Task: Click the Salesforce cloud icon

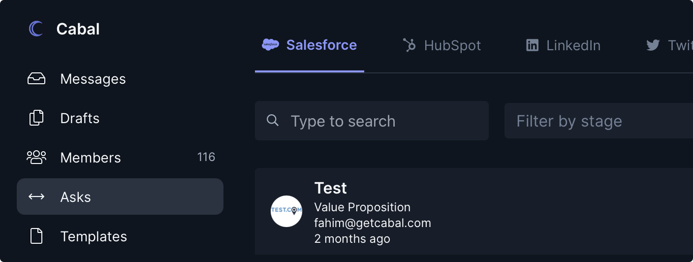Action: (x=270, y=45)
